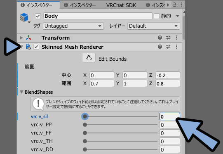
Task: Open Transform preset settings icon
Action: pyautogui.click(x=168, y=38)
